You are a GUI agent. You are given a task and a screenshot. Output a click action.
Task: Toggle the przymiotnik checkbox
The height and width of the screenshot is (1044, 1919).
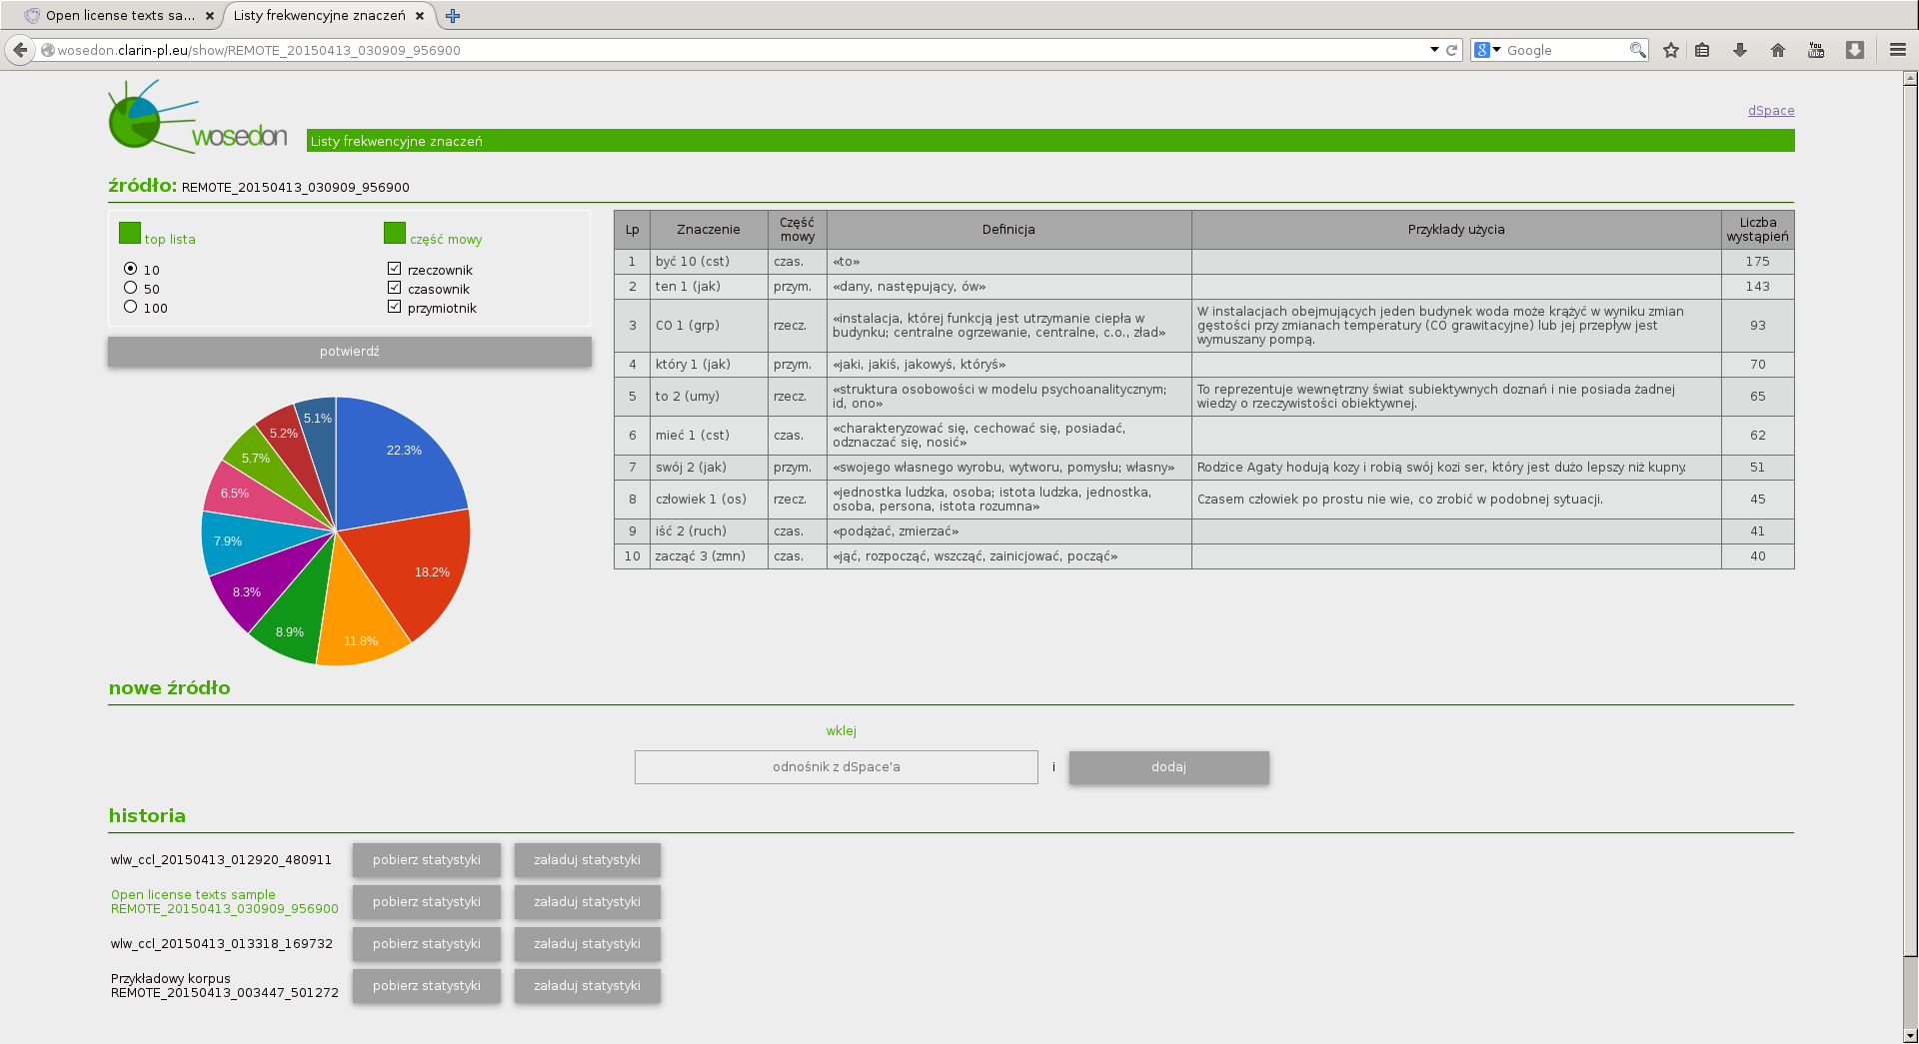pos(394,307)
